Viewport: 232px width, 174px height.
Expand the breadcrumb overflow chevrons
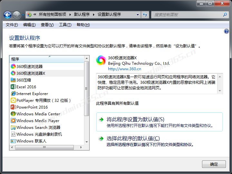[x=35, y=15]
